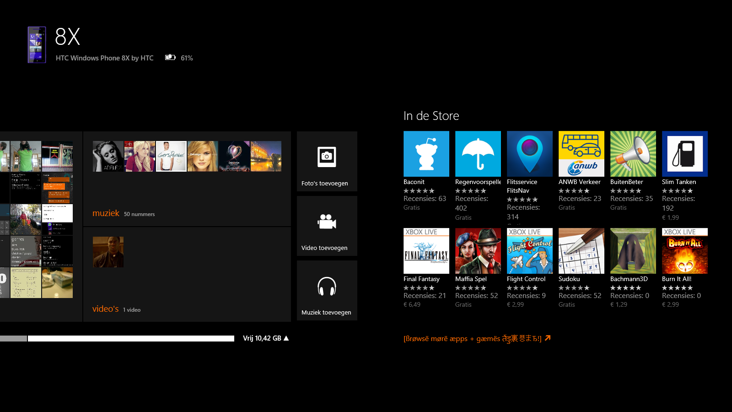Open the Baconit app tile
This screenshot has width=732, height=412.
pyautogui.click(x=426, y=154)
